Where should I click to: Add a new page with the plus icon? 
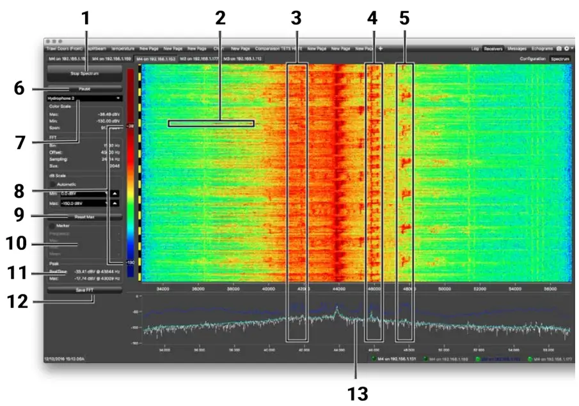click(380, 49)
